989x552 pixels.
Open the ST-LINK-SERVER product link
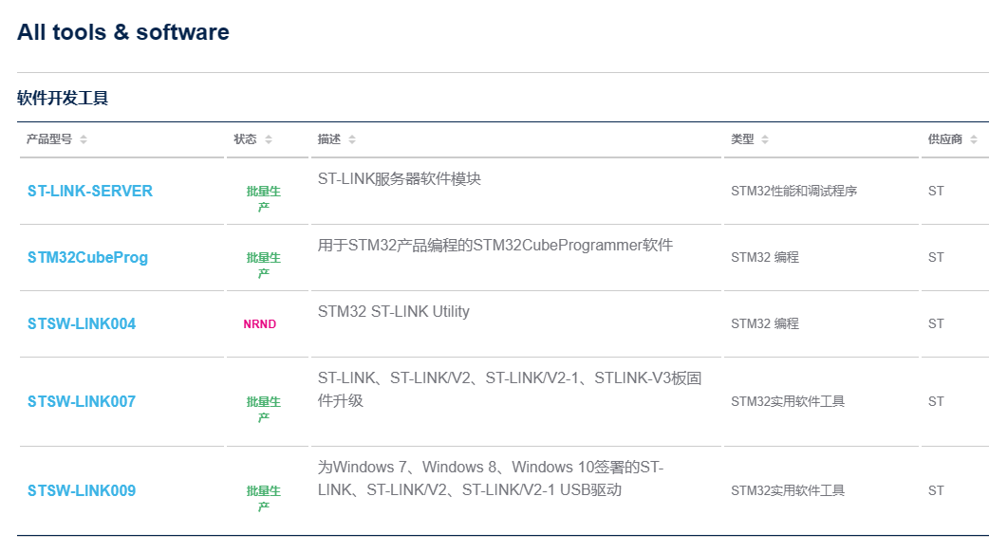[x=90, y=192]
